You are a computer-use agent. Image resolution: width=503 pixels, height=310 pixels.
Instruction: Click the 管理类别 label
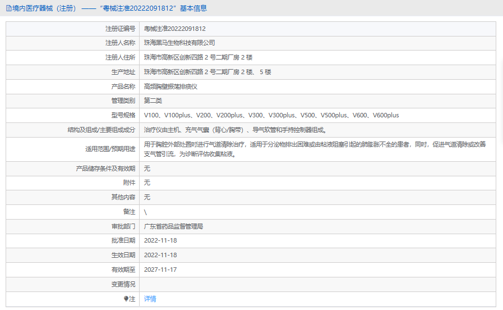point(123,101)
